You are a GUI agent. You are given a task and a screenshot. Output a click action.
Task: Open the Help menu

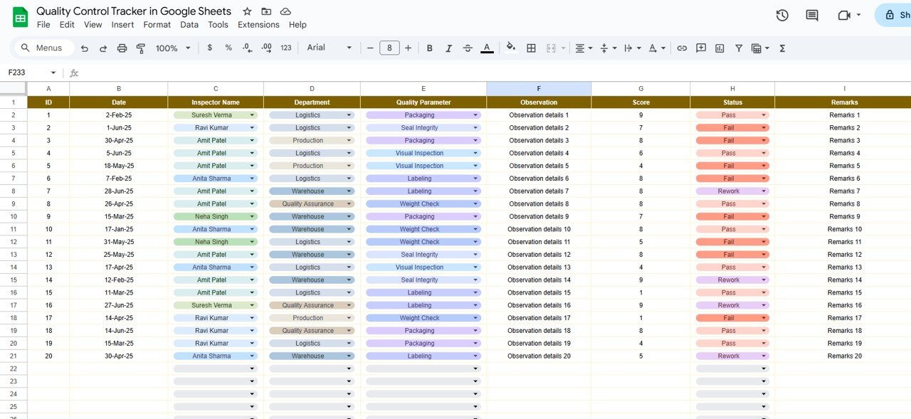point(297,25)
